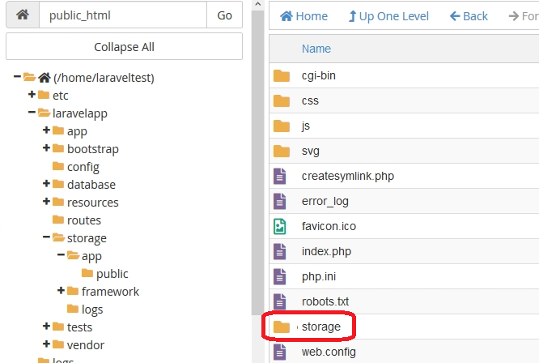Viewport: 539px width, 363px height.
Task: Collapse the /home/laraveltest root node
Action: point(17,76)
